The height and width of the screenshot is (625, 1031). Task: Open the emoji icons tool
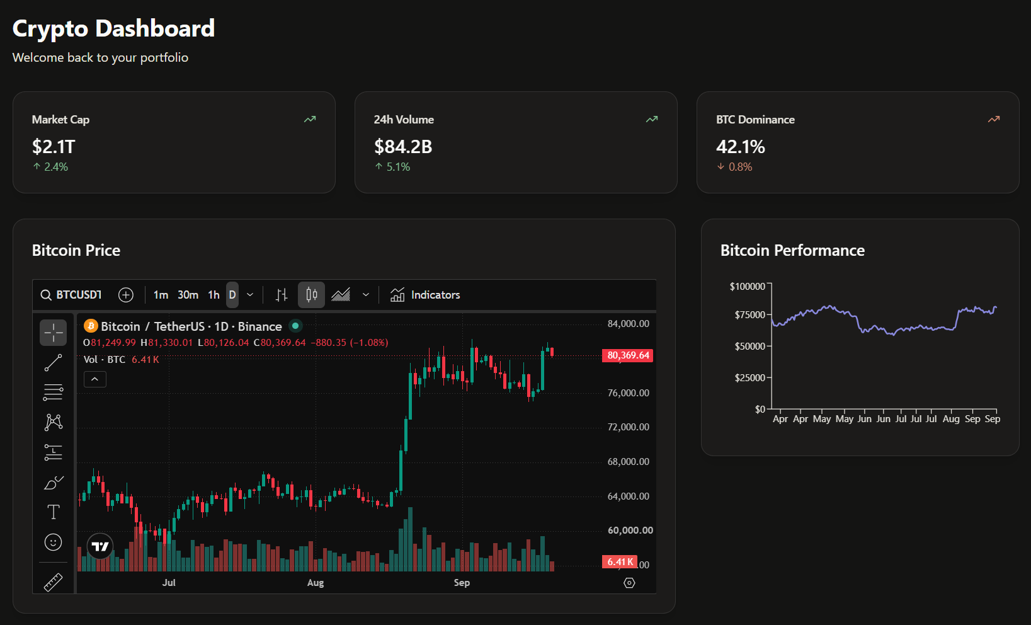54,542
